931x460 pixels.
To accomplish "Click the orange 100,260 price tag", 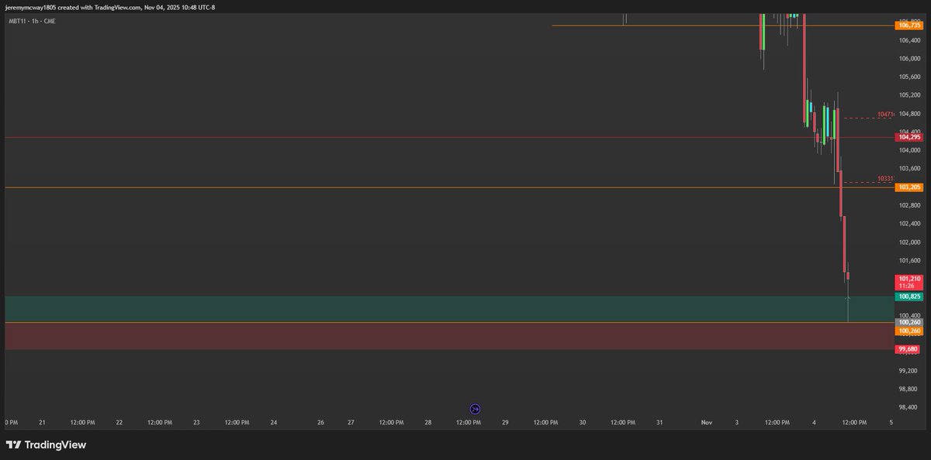I will pos(909,331).
